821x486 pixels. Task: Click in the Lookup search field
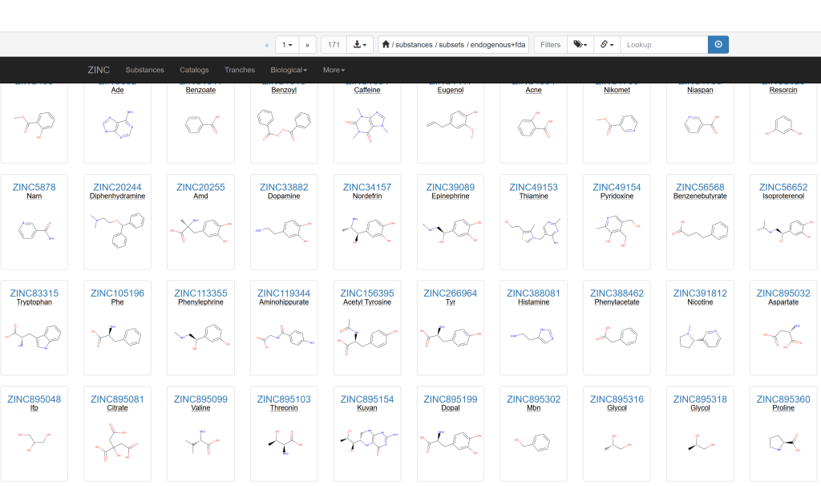tap(663, 45)
